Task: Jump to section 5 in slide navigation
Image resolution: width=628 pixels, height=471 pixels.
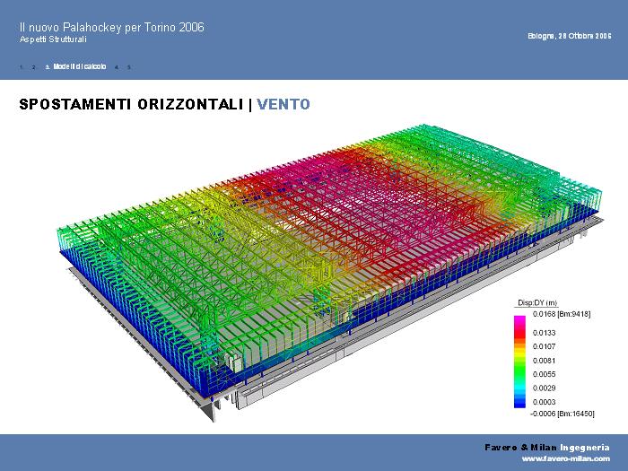Action: click(x=129, y=67)
